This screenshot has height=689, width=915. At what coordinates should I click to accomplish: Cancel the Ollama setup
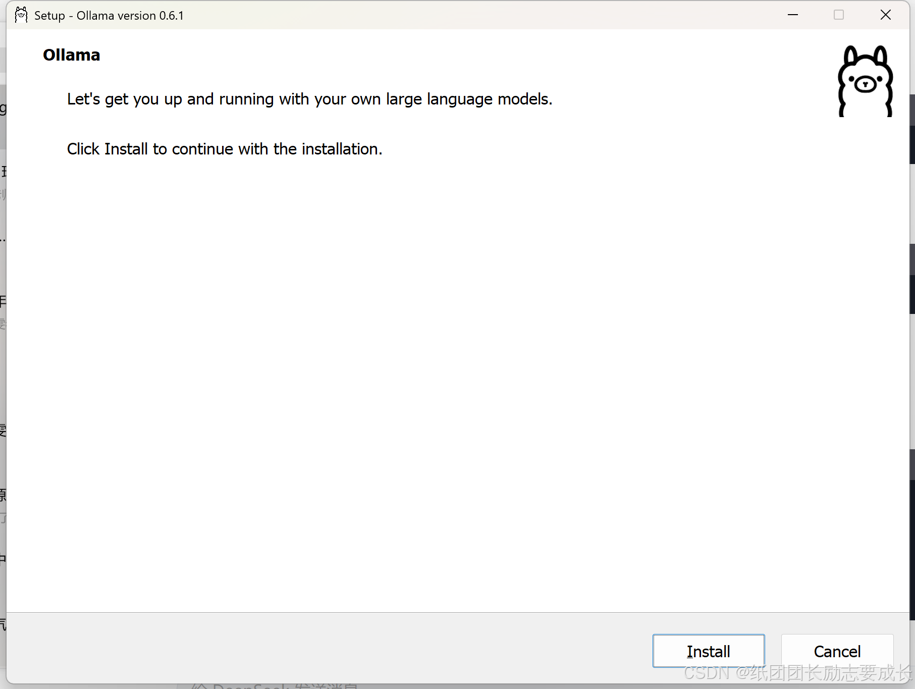(x=837, y=651)
